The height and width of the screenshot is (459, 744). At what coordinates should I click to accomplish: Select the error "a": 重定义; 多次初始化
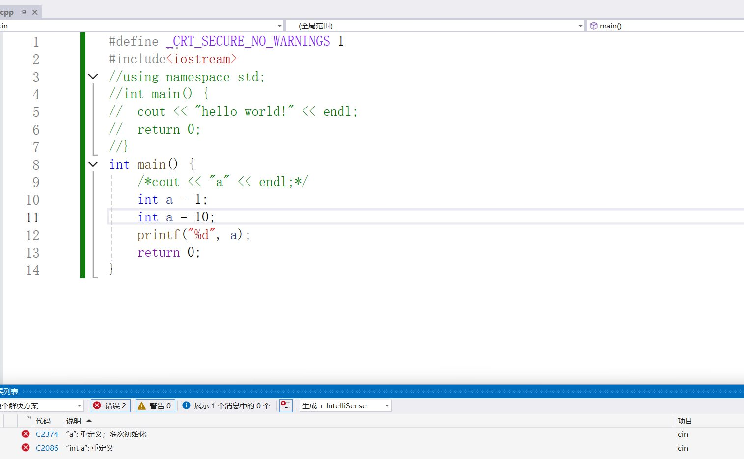[x=106, y=434]
